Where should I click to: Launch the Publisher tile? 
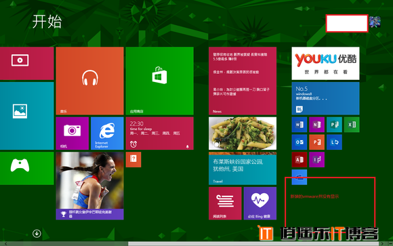(334, 125)
